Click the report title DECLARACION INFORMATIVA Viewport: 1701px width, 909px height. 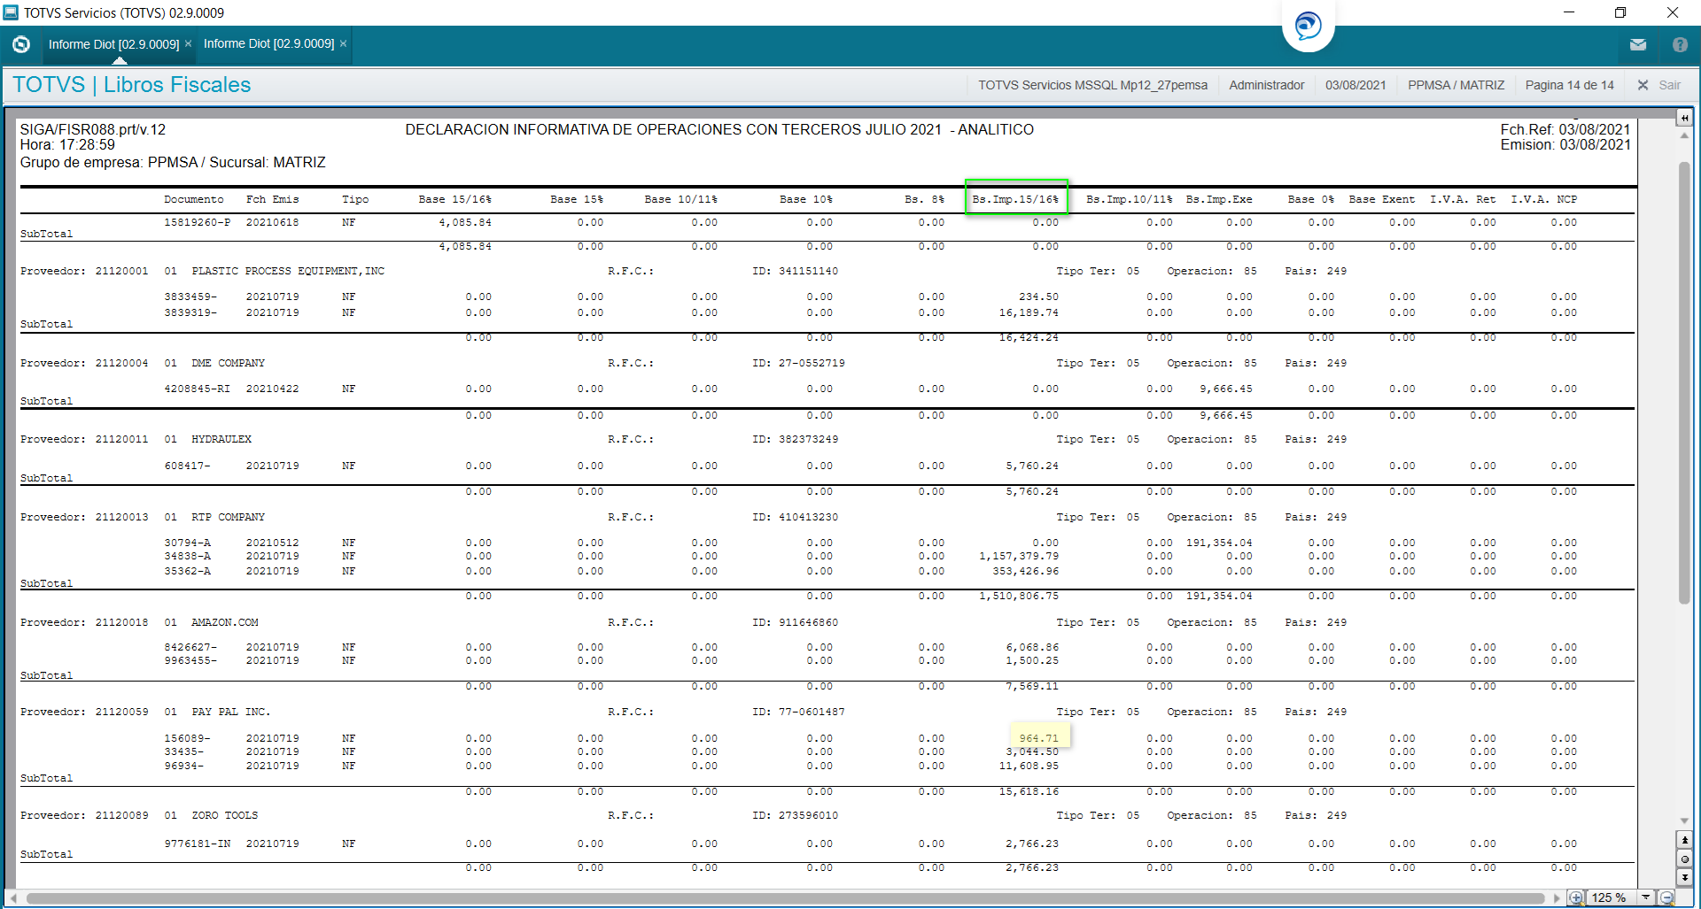(x=718, y=129)
